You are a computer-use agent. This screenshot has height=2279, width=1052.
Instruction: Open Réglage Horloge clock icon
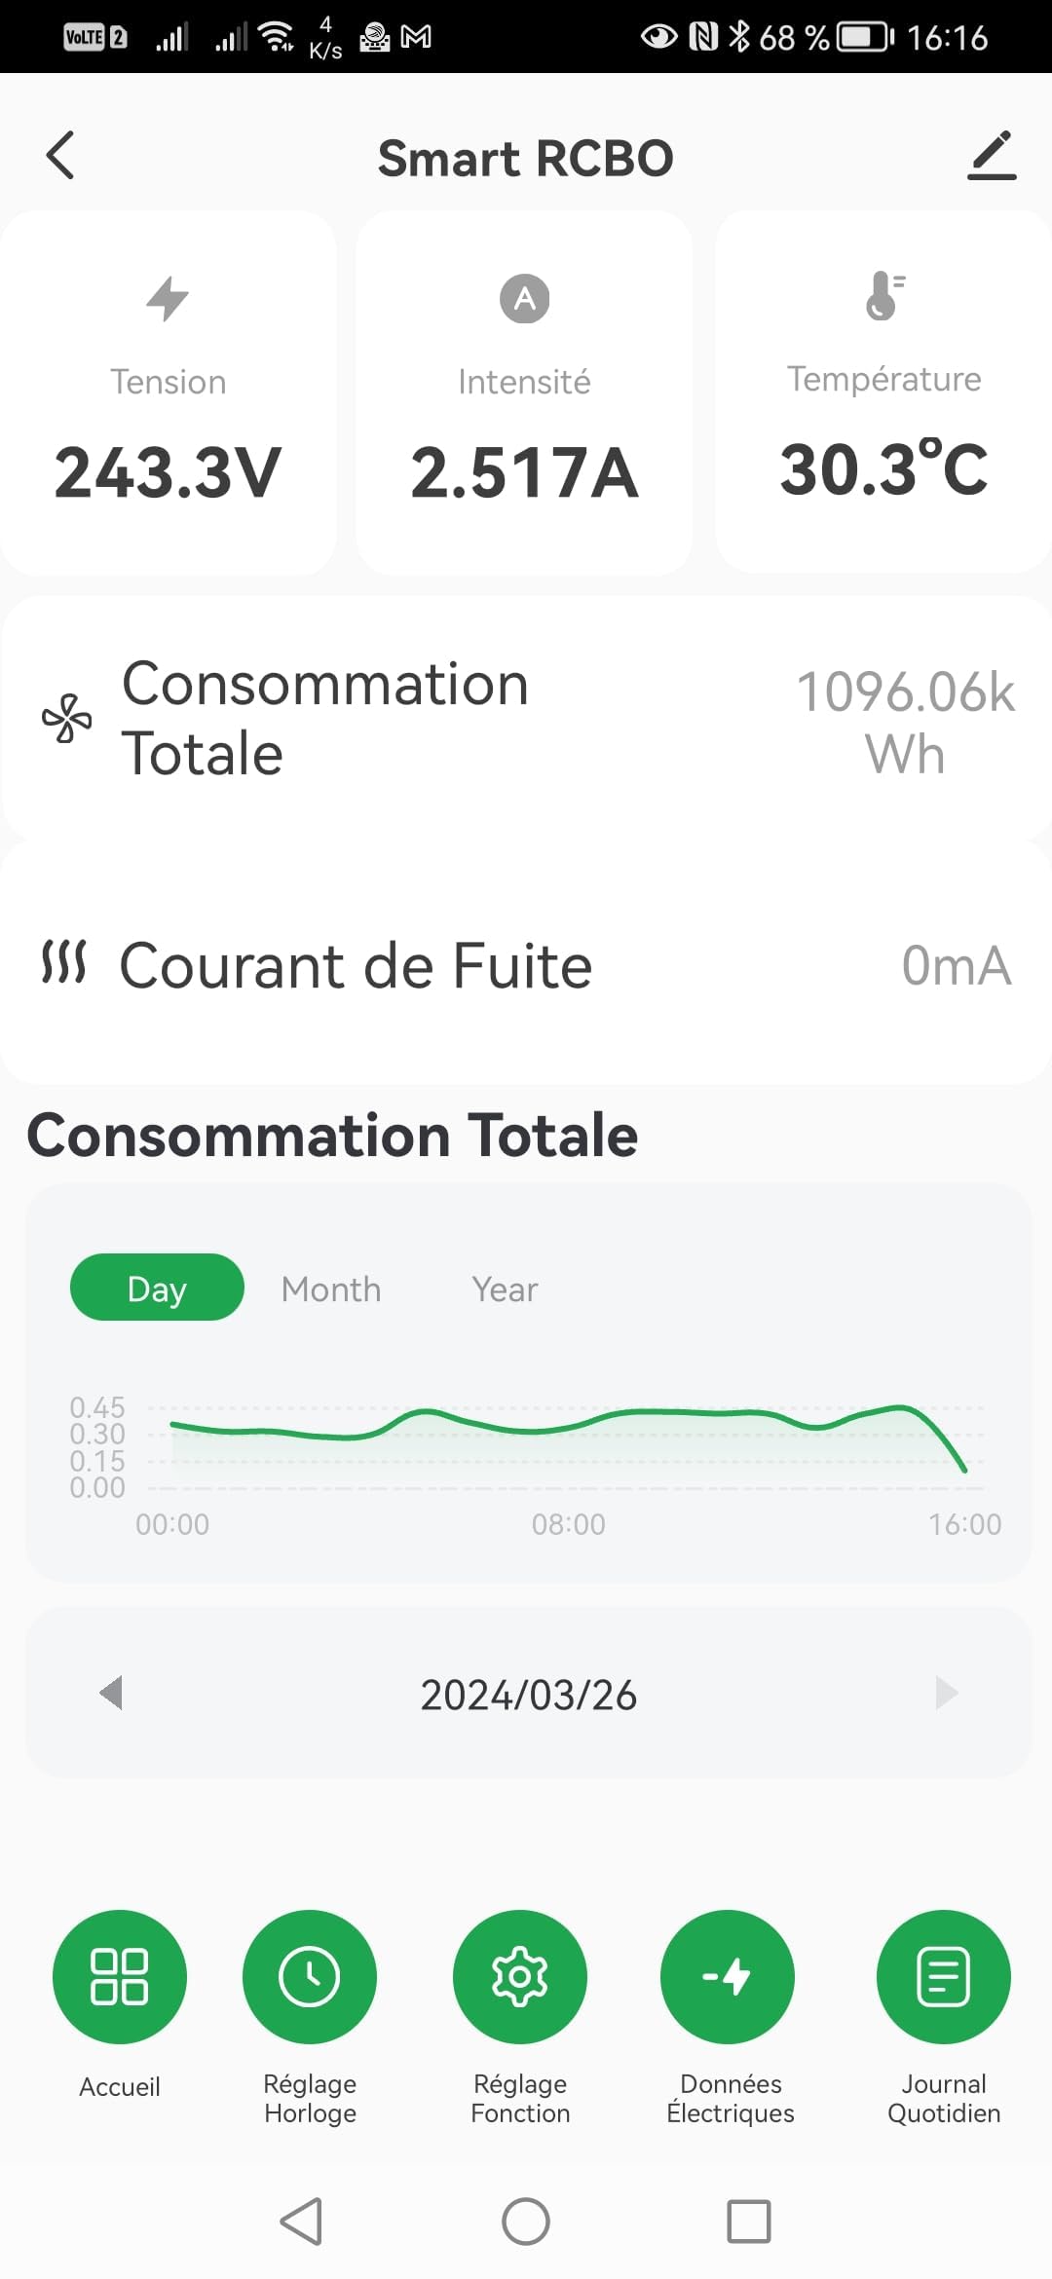point(310,1976)
